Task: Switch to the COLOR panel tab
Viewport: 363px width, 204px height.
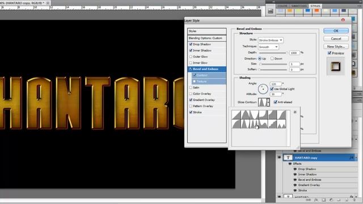Action: (x=282, y=6)
